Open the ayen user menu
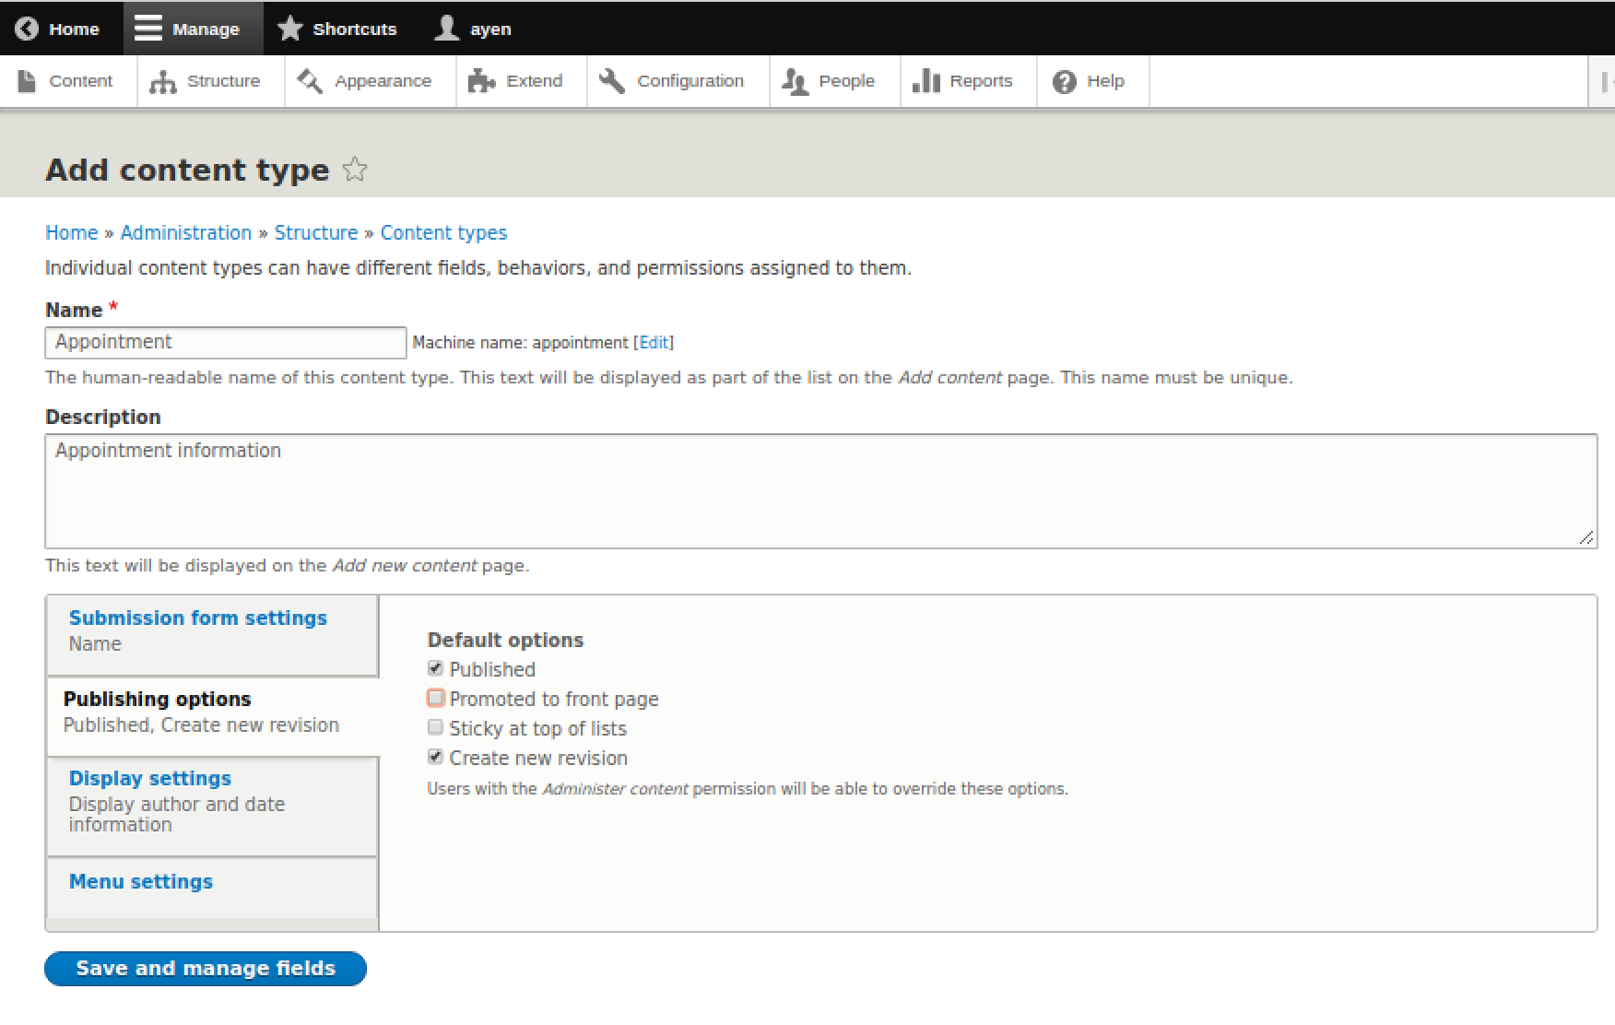The height and width of the screenshot is (1025, 1615). (x=474, y=29)
